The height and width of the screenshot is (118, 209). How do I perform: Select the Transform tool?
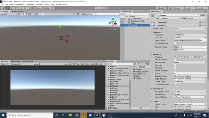click(x=25, y=8)
